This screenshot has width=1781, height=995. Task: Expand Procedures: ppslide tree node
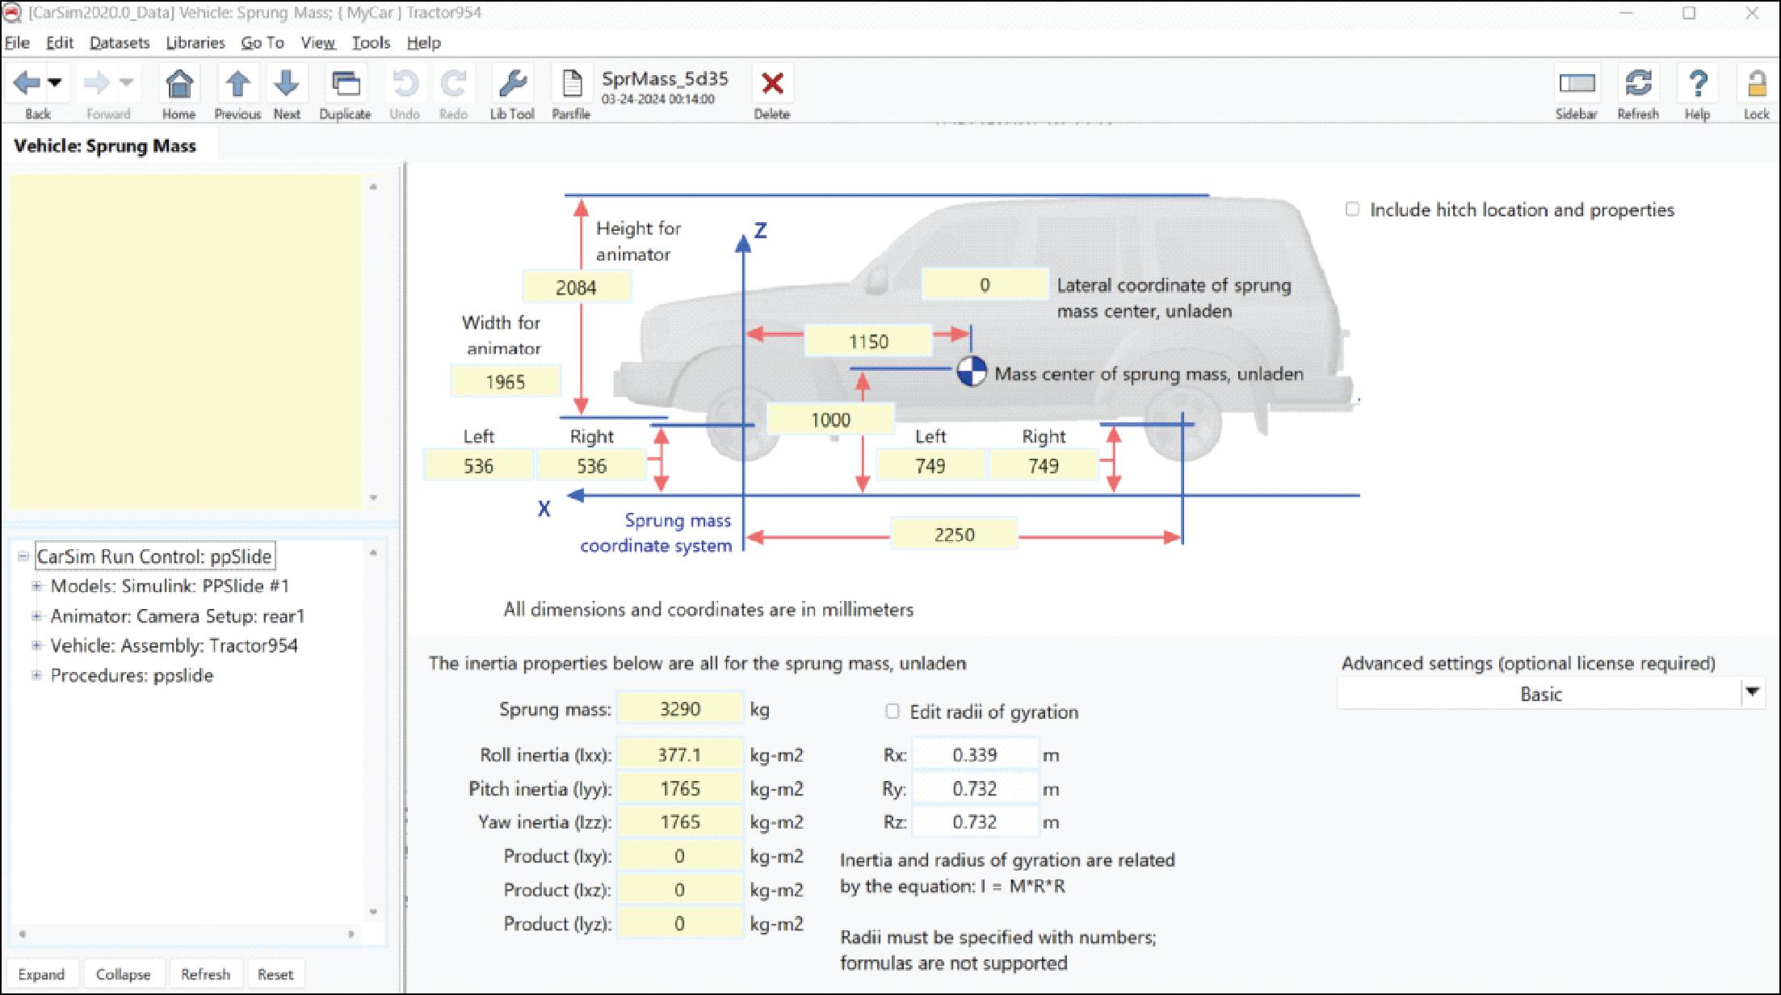pos(36,675)
